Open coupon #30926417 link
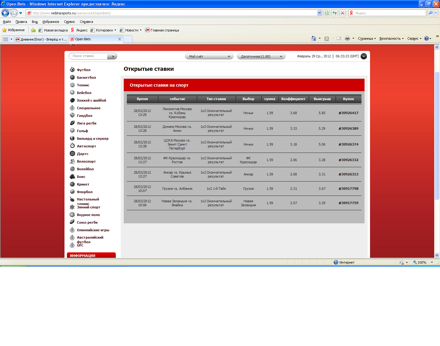This screenshot has height=346, width=440. point(348,113)
